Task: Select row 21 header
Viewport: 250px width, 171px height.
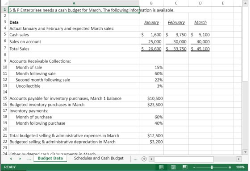Action: tap(5, 135)
